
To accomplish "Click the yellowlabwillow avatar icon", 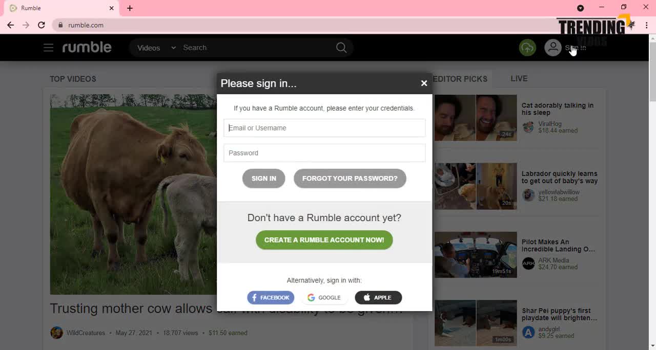I will [x=528, y=195].
